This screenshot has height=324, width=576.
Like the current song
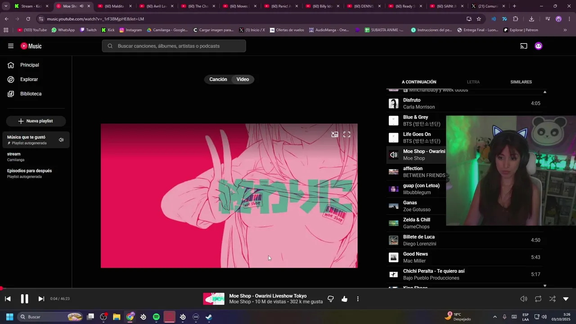345,299
